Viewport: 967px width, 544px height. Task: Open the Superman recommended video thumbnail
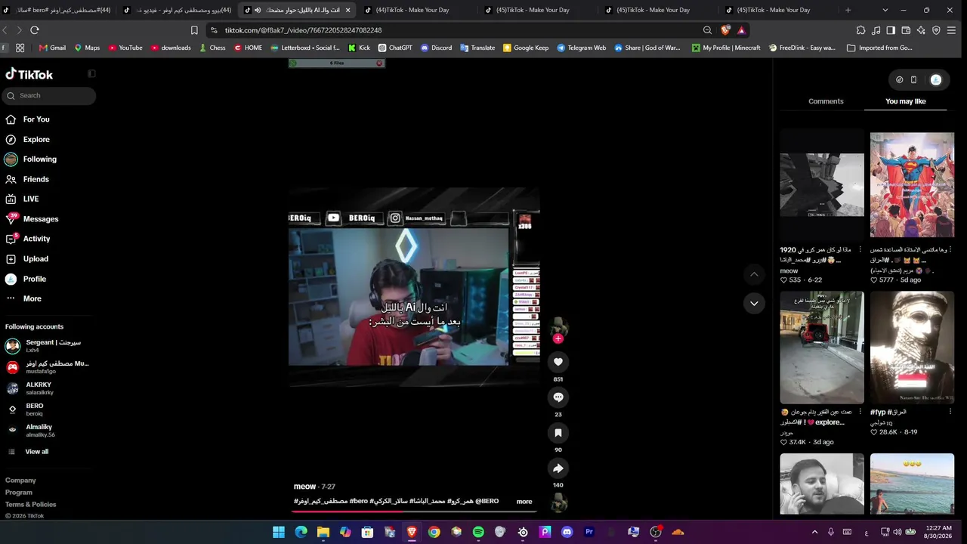912,185
